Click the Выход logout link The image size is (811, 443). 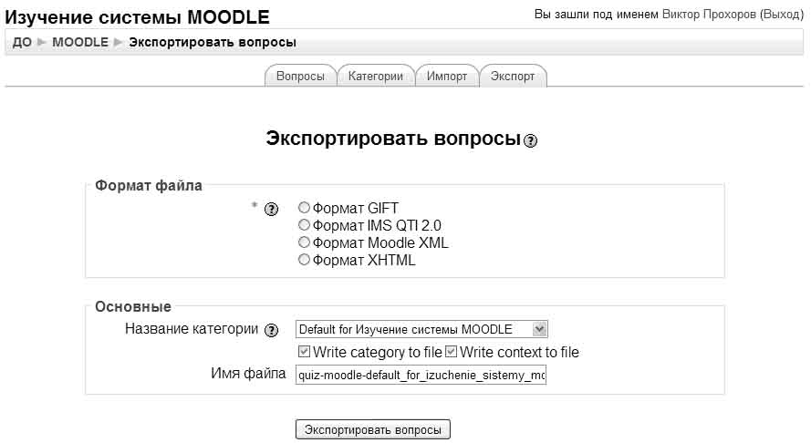tap(781, 15)
